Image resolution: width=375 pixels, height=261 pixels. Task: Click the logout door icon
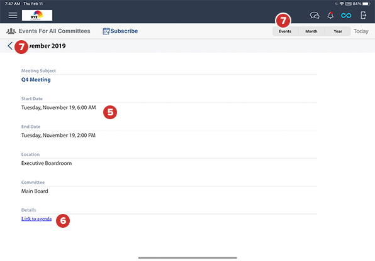(363, 15)
